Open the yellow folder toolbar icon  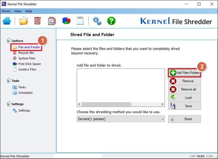coord(24,21)
